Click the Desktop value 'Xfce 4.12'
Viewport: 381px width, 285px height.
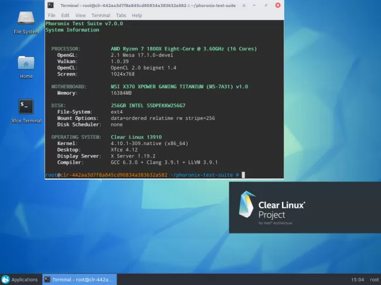click(x=124, y=150)
